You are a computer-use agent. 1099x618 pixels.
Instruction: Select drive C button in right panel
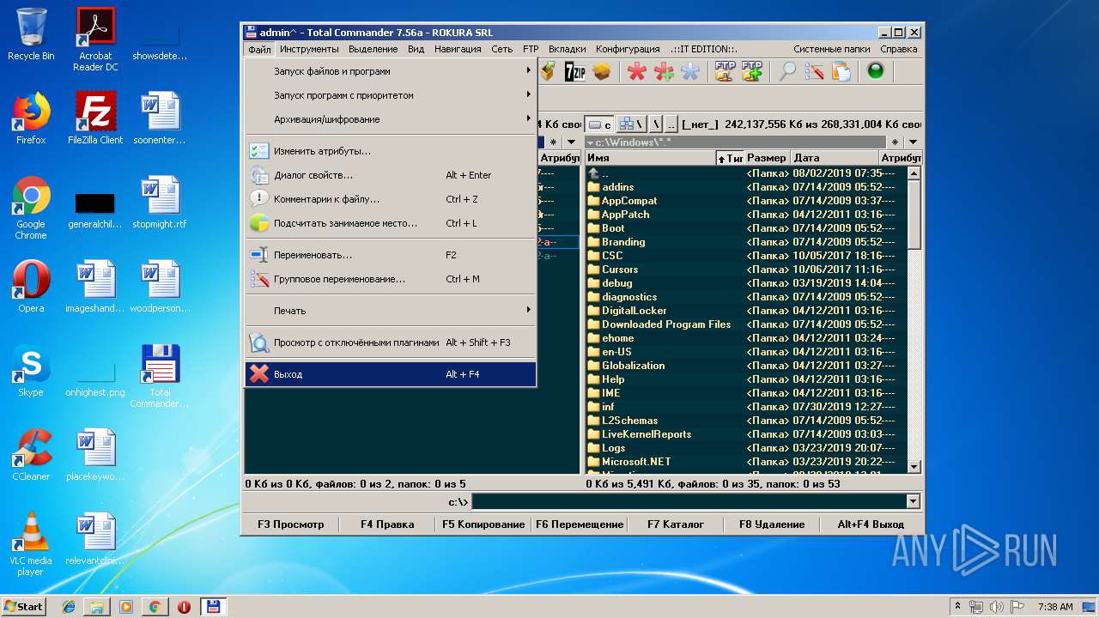click(x=599, y=124)
